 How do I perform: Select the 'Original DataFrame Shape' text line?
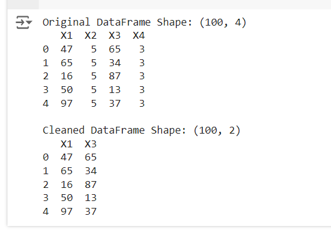(144, 22)
